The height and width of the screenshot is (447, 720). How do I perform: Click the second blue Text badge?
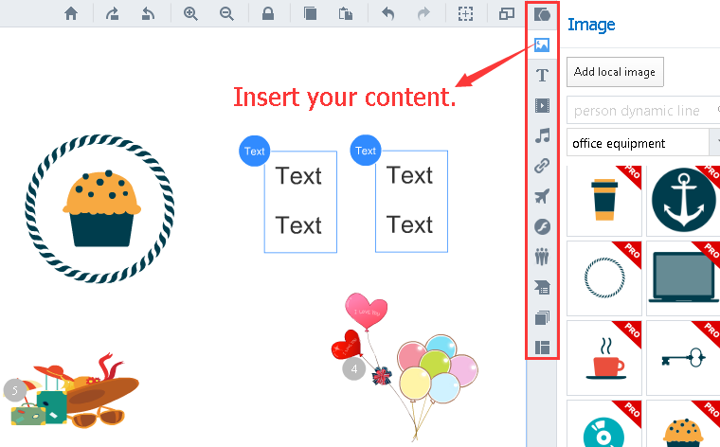(366, 151)
